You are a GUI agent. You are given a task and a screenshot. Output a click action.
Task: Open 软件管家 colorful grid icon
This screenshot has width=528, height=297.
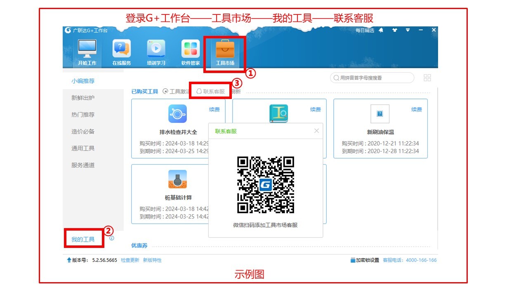pos(191,49)
